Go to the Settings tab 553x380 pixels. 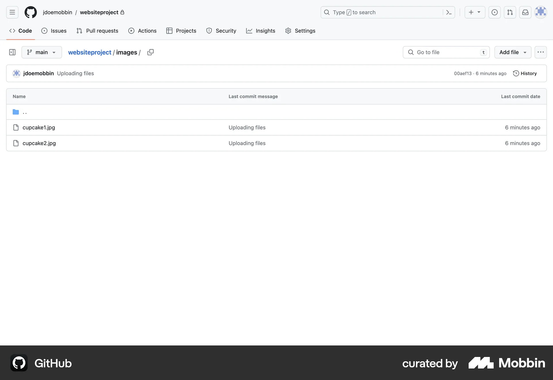pyautogui.click(x=300, y=31)
